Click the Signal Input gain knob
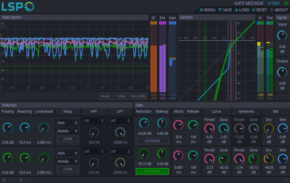Viewport: 290px width, 183px height. pos(282,35)
